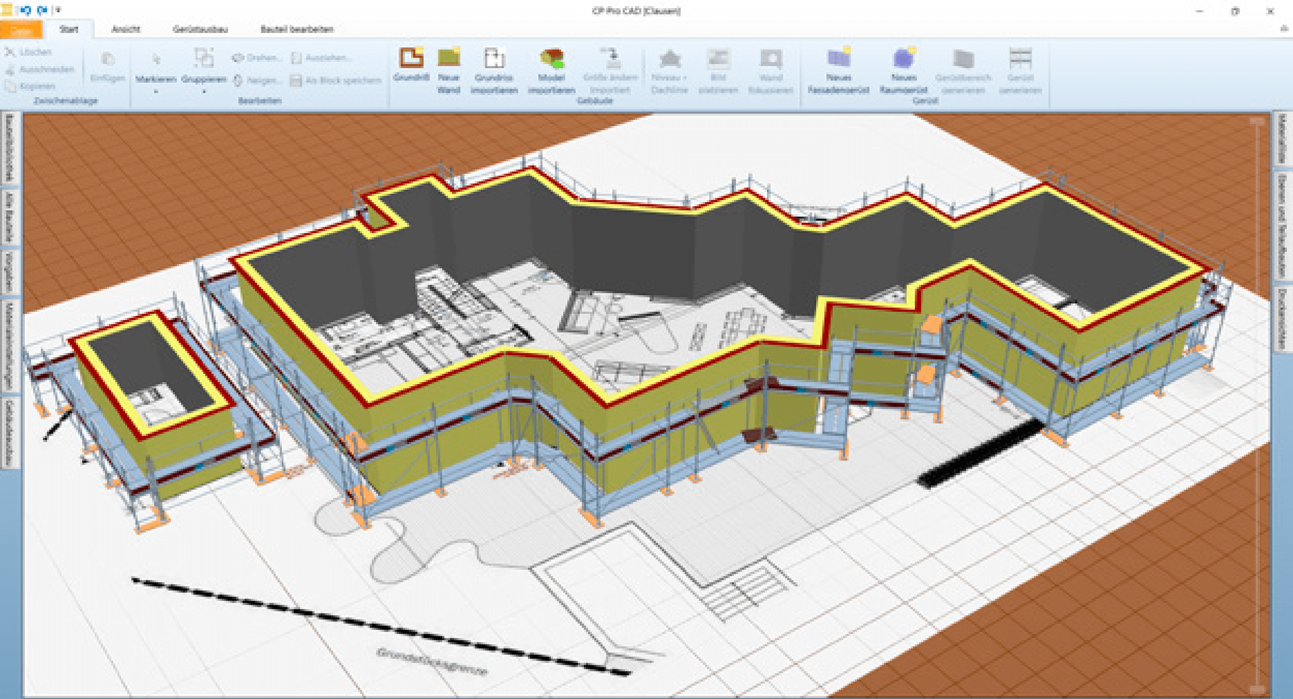The image size is (1293, 699).
Task: Create a Neues Raumgerüst
Action: tap(903, 67)
